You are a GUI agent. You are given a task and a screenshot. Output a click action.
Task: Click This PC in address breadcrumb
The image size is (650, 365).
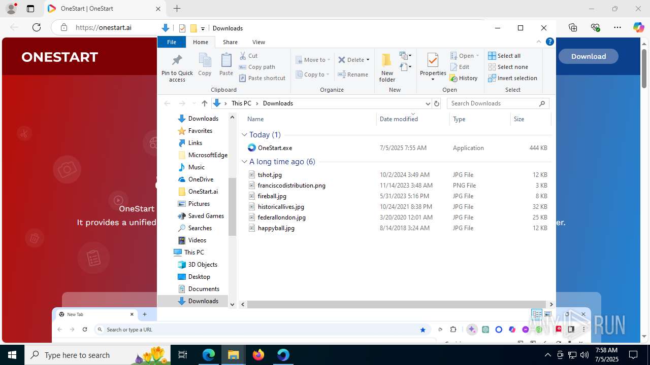coord(241,103)
